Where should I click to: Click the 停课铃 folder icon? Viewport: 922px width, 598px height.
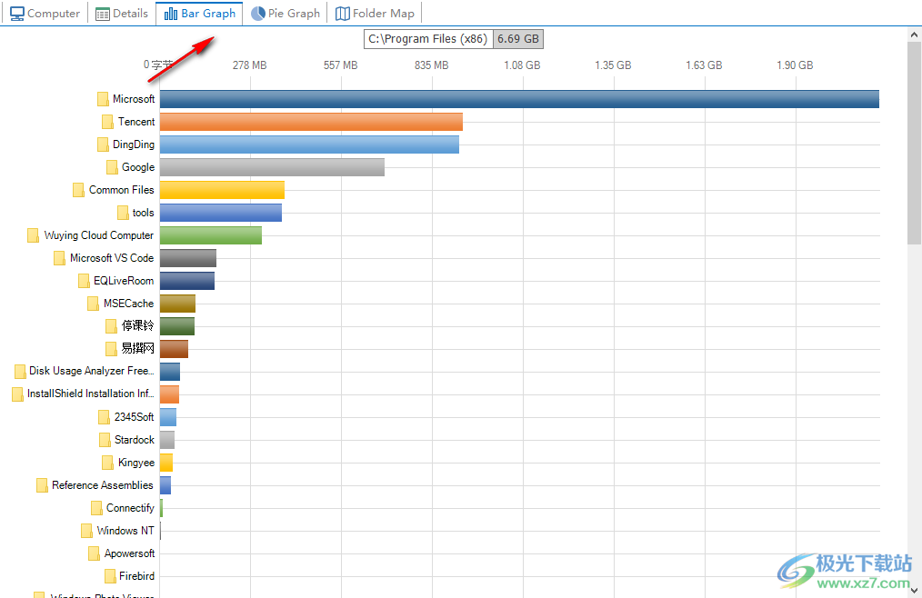click(111, 326)
